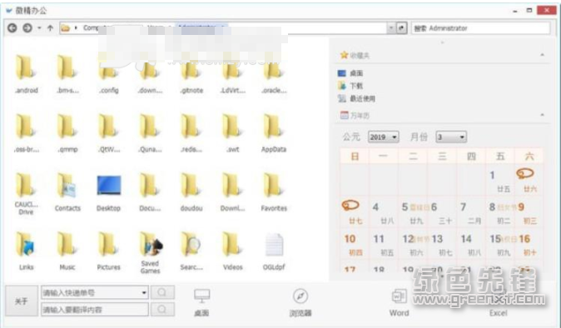The height and width of the screenshot is (328, 561).
Task: Click the 关于 about button
Action: click(22, 301)
